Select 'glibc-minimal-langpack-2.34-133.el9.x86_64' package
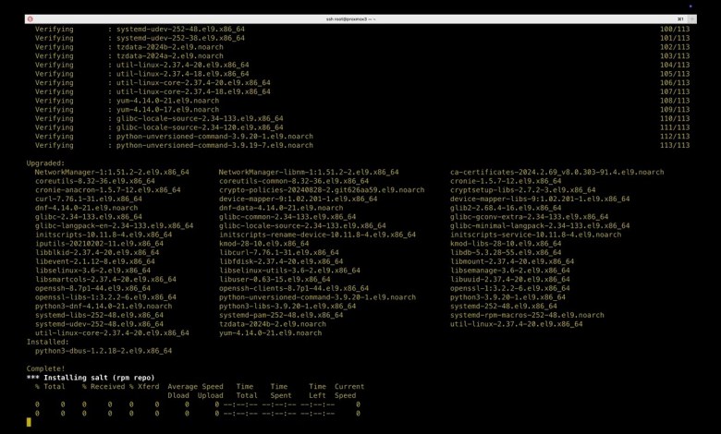 coord(540,226)
